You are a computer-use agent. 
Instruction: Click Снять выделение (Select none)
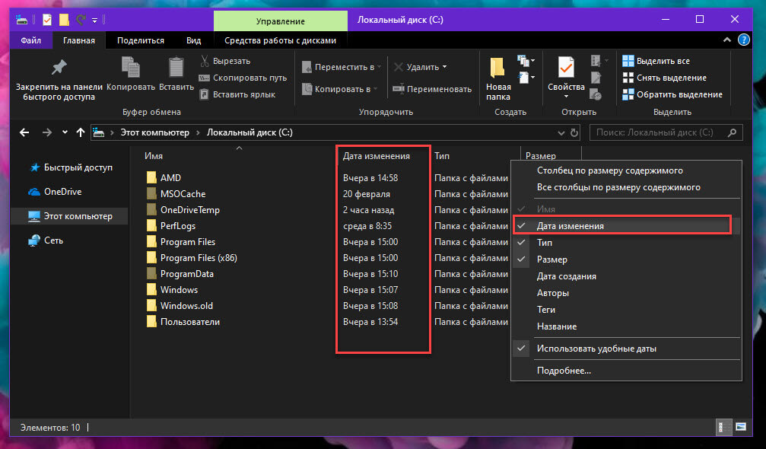click(664, 78)
